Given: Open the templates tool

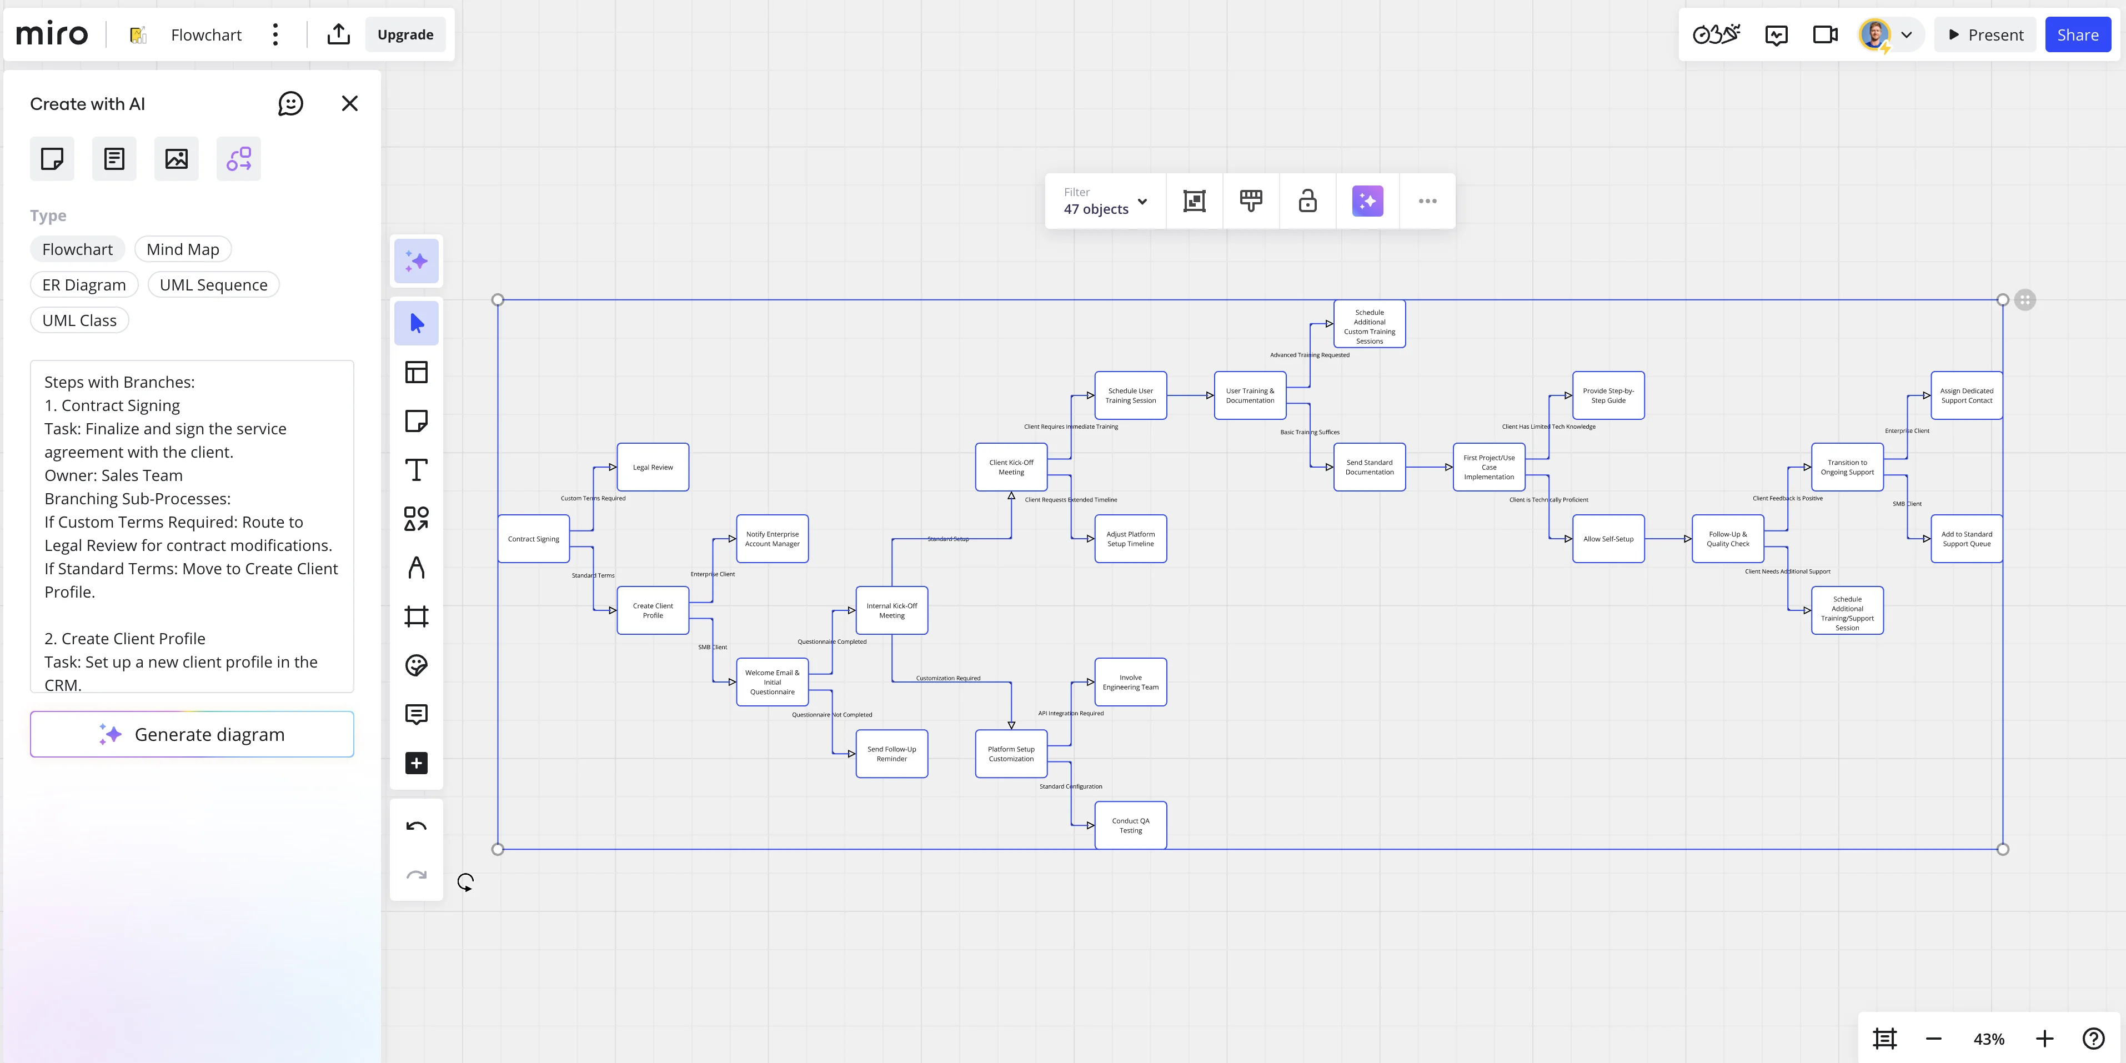Looking at the screenshot, I should click(416, 372).
